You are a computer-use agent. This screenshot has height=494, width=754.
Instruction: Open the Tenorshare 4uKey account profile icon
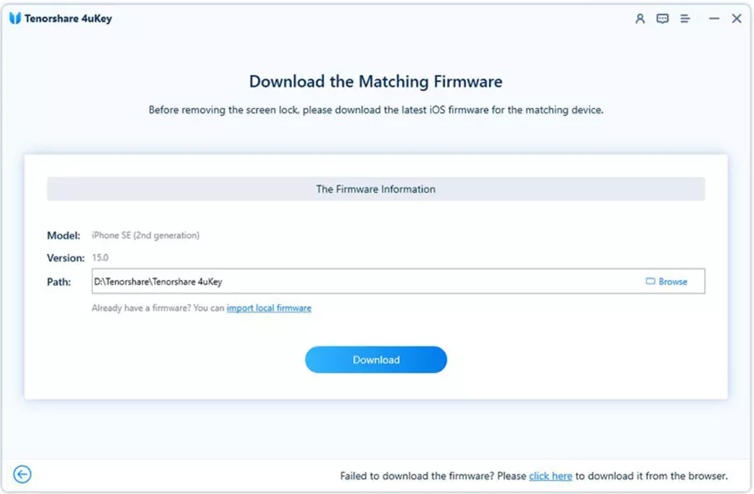point(641,19)
